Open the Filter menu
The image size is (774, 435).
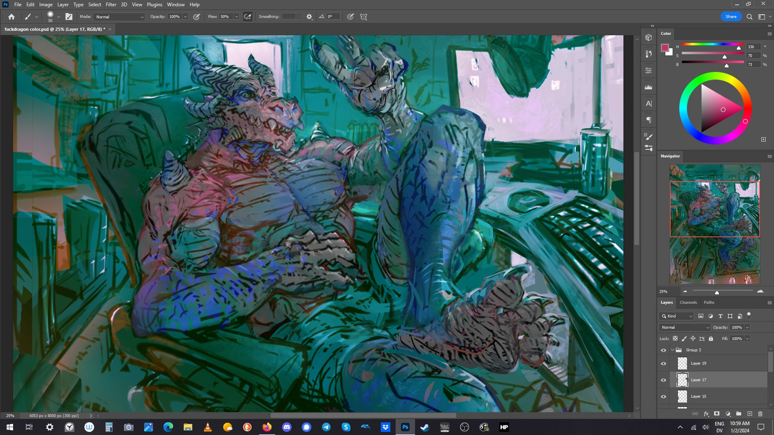[x=111, y=5]
